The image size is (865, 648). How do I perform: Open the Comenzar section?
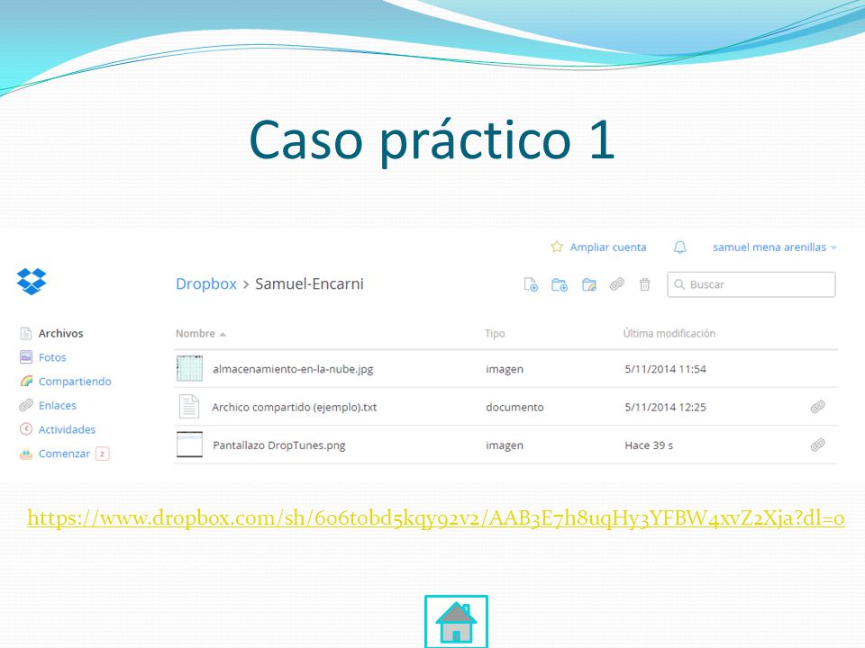(x=64, y=454)
